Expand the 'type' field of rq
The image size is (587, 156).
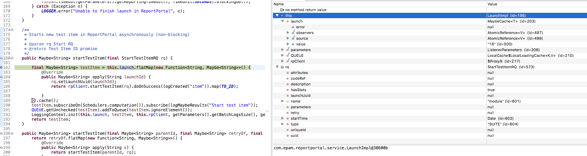282,124
